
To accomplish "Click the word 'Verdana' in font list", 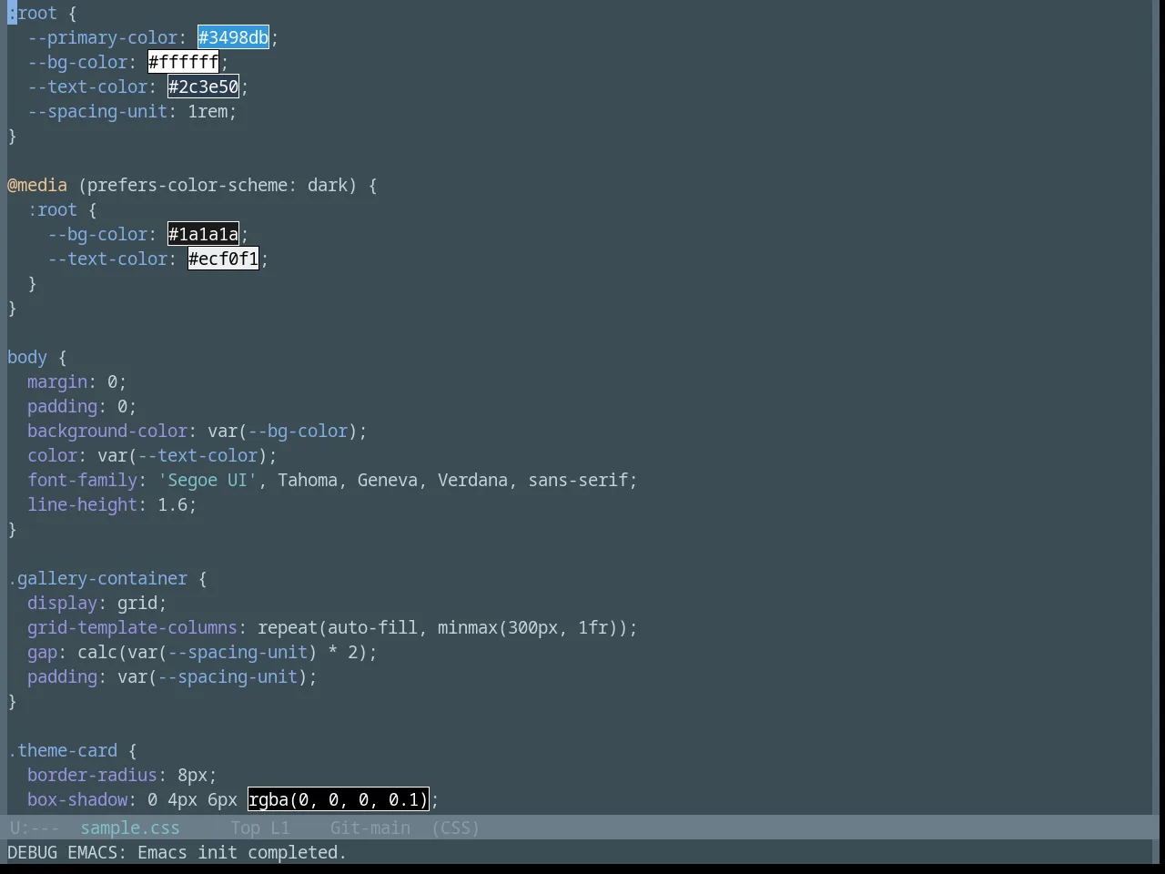I will pyautogui.click(x=472, y=480).
